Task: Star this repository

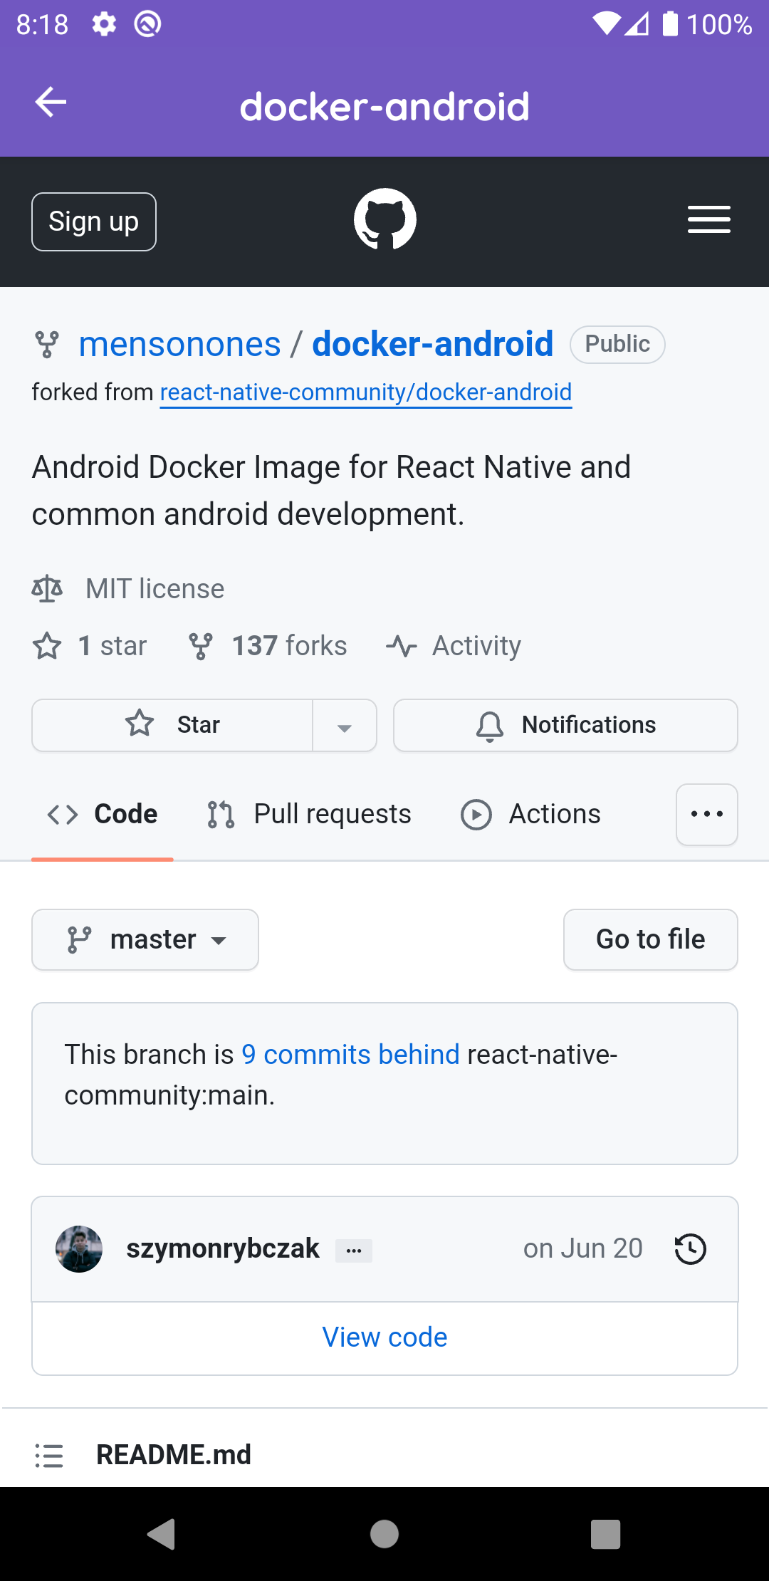Action: tap(172, 725)
